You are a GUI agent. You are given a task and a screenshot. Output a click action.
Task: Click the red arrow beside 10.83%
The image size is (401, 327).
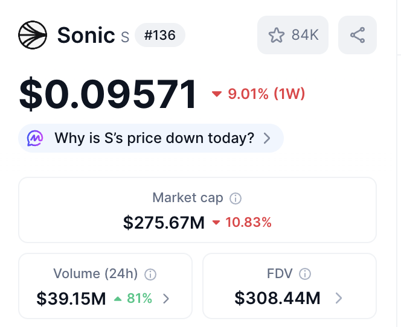coord(216,223)
